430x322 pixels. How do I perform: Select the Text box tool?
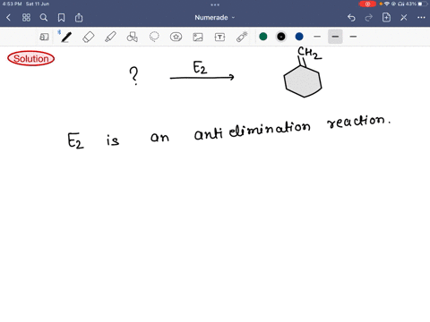219,37
